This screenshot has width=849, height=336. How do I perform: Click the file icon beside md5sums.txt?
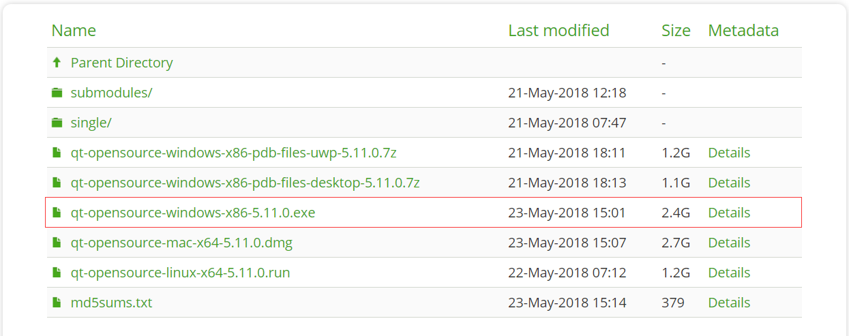pos(57,303)
